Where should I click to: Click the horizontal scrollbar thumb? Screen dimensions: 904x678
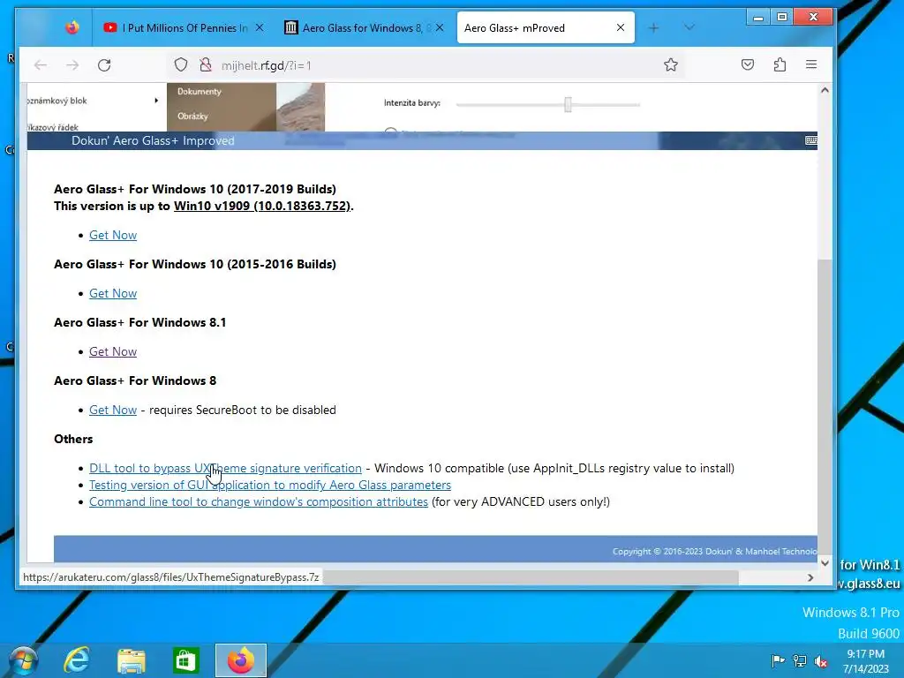(531, 577)
